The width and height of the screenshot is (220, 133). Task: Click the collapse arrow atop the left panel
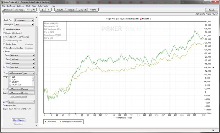(3, 14)
